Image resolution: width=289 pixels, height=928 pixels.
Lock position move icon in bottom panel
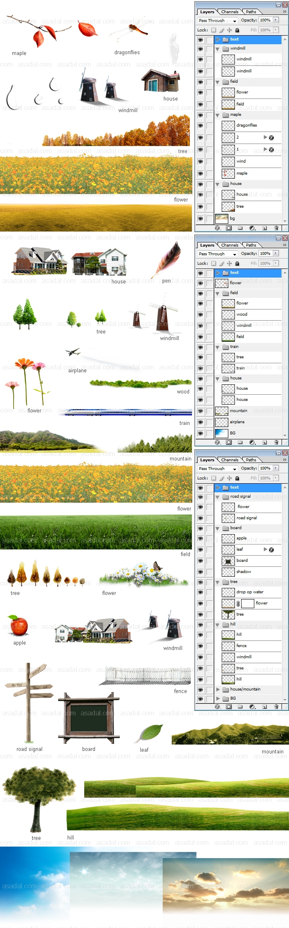(229, 478)
